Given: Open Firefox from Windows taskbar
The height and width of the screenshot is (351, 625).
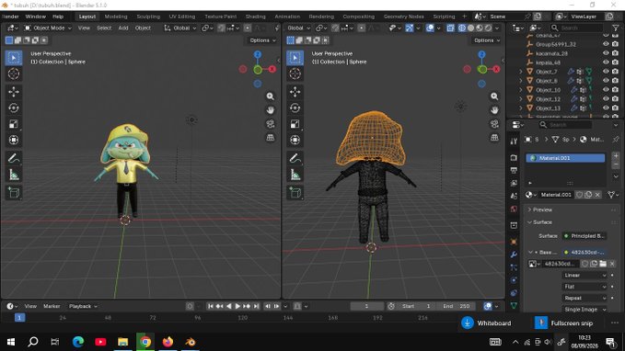Looking at the screenshot, I should tap(168, 342).
